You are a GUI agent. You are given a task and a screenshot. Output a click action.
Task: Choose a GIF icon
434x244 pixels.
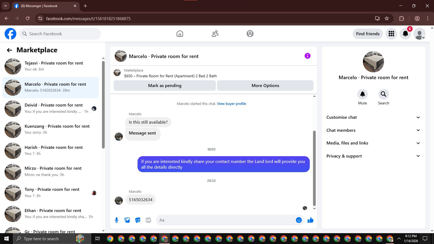[148, 220]
